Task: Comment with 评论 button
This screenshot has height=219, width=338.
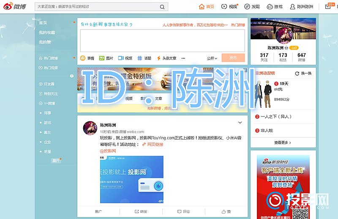Action: tap(184, 212)
